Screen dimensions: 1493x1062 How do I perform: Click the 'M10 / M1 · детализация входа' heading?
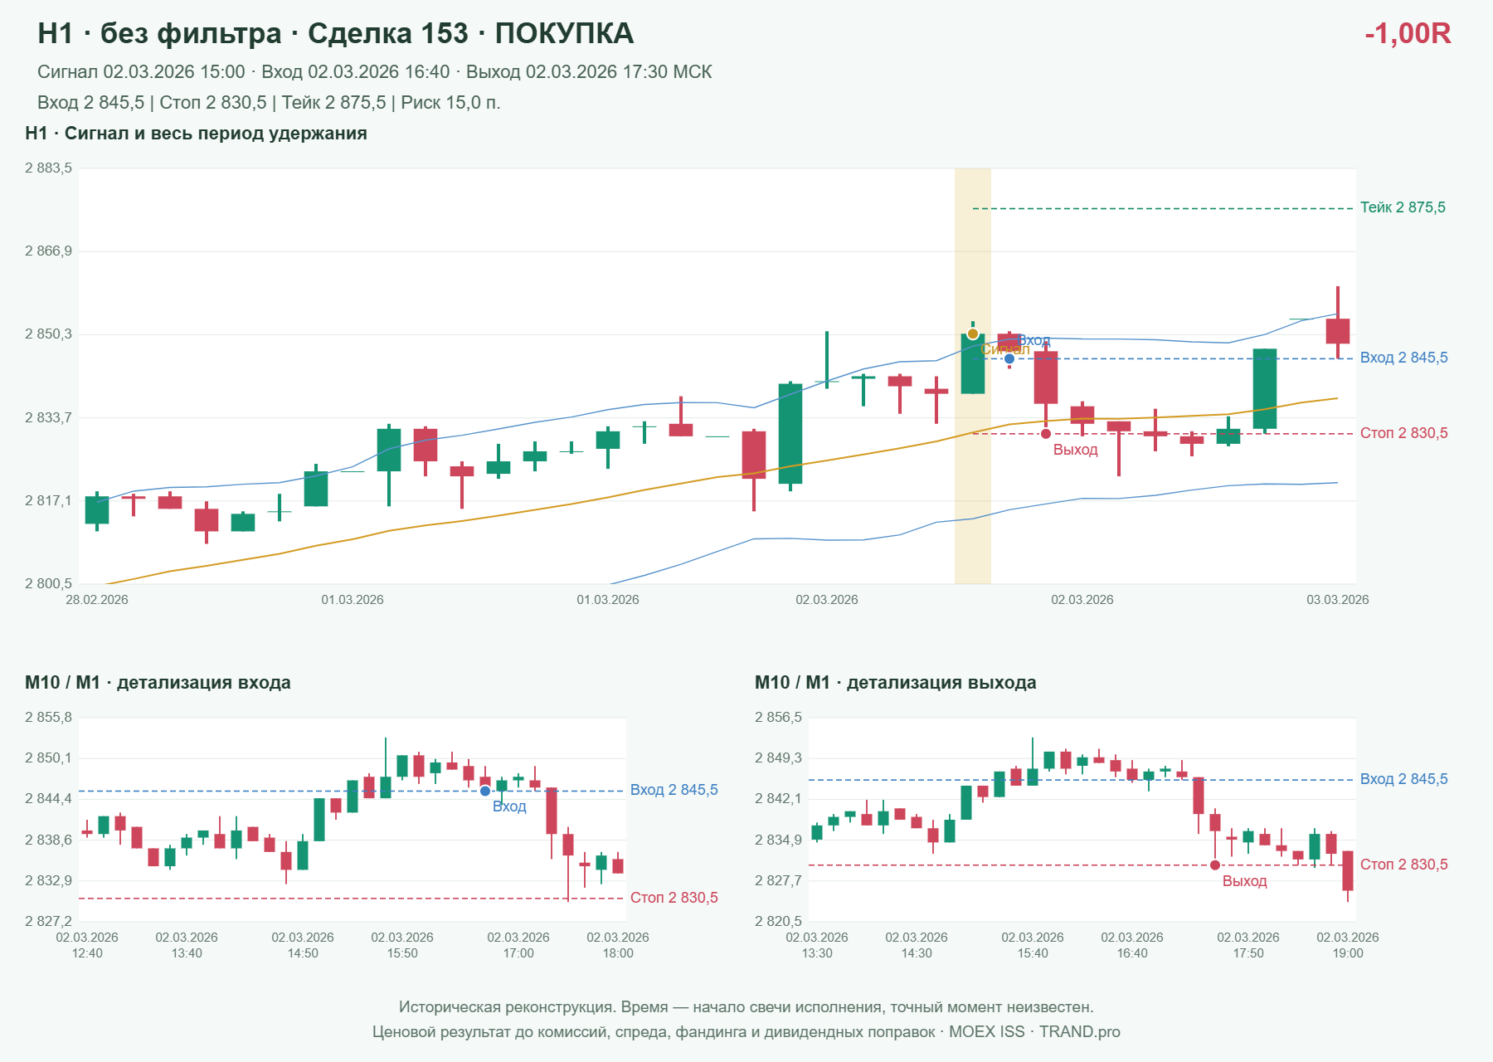(158, 683)
